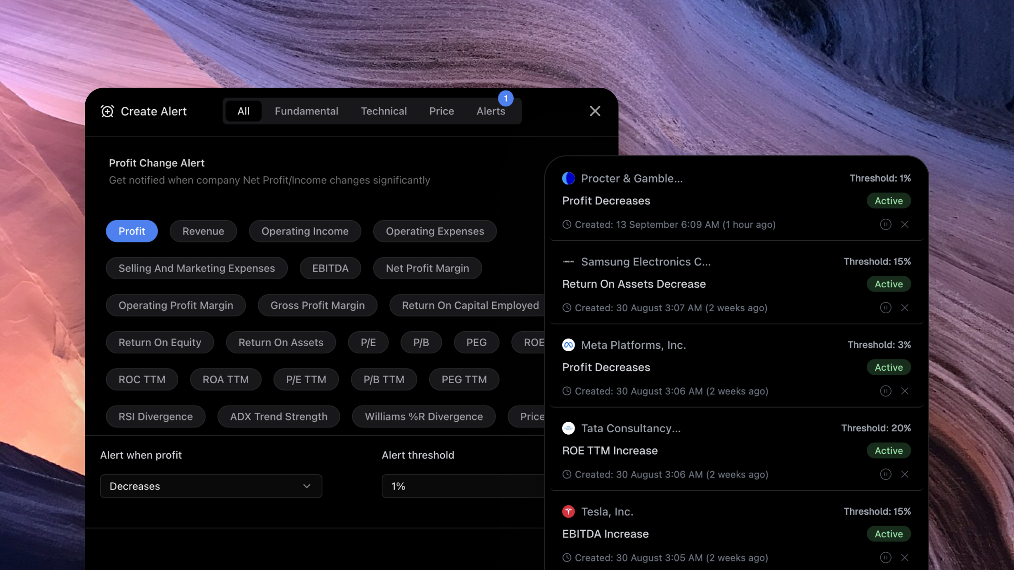
Task: Click clock icon on Tata Consultancy alert
Action: 567,474
